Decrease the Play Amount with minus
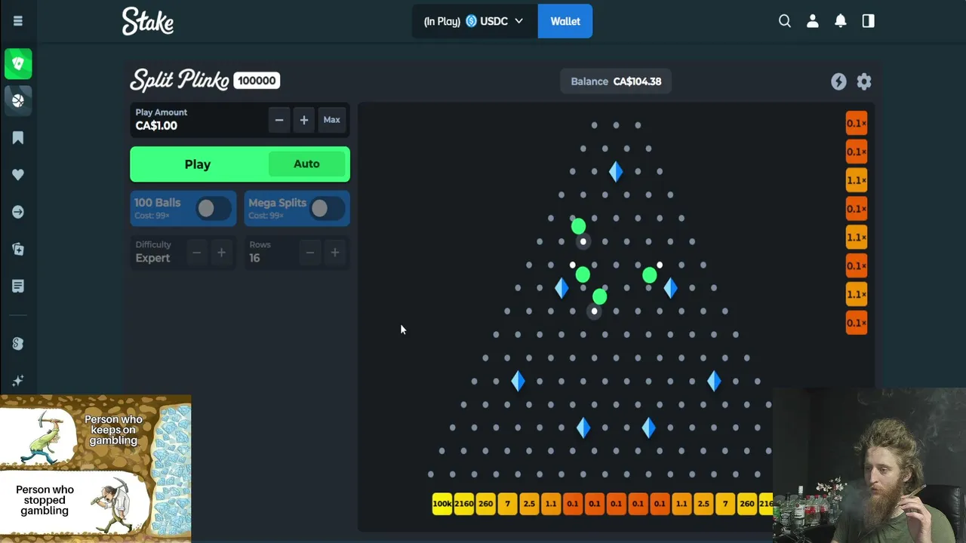Image resolution: width=966 pixels, height=543 pixels. click(279, 120)
